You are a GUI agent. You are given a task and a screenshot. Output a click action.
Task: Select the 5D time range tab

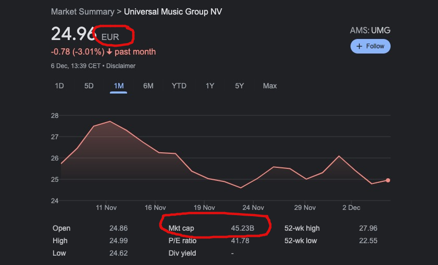pyautogui.click(x=89, y=86)
